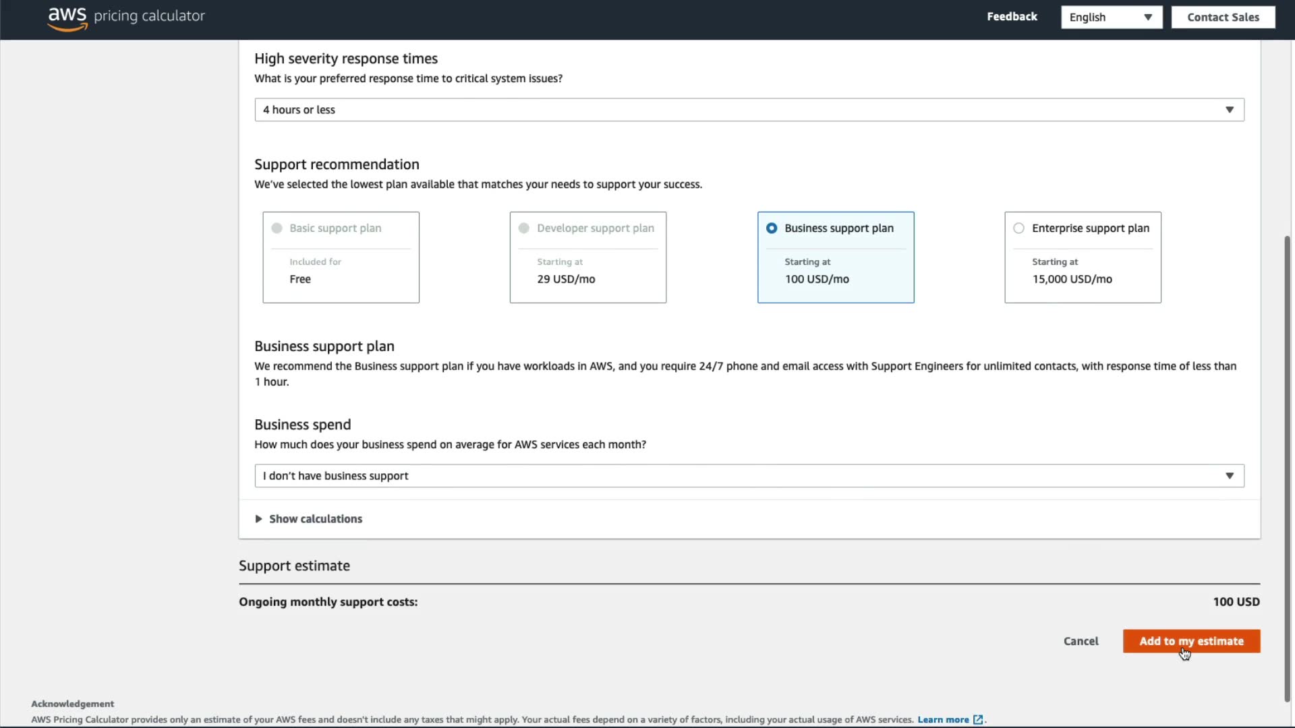Click the Add to my estimate button
Screen dimensions: 1295x728
[1191, 641]
